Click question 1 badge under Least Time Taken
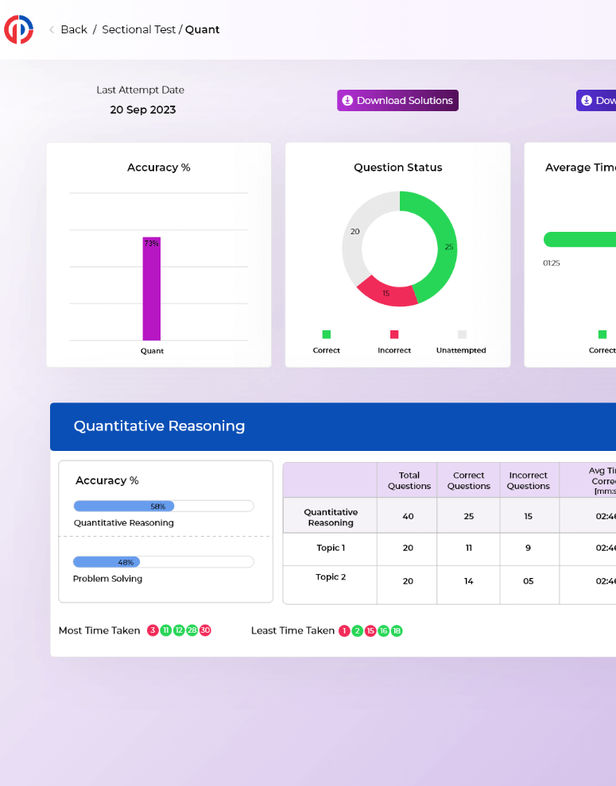 [344, 630]
